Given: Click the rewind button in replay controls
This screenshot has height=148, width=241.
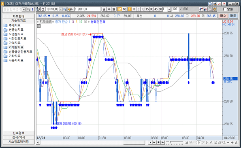Looking at the screenshot, I should tap(154, 142).
